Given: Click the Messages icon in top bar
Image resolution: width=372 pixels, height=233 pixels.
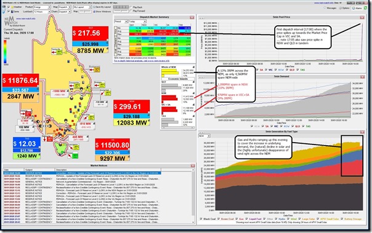Looking at the screenshot, I should tap(325, 8).
